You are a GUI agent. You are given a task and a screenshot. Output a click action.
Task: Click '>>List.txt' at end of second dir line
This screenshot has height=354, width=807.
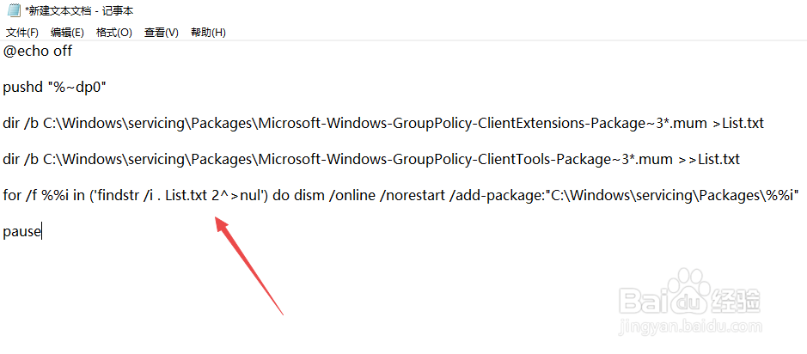pos(715,160)
